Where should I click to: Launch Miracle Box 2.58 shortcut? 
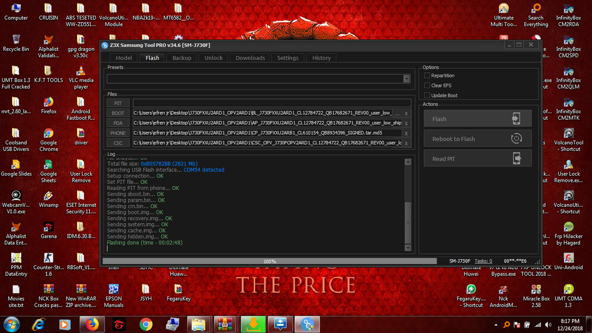click(536, 296)
